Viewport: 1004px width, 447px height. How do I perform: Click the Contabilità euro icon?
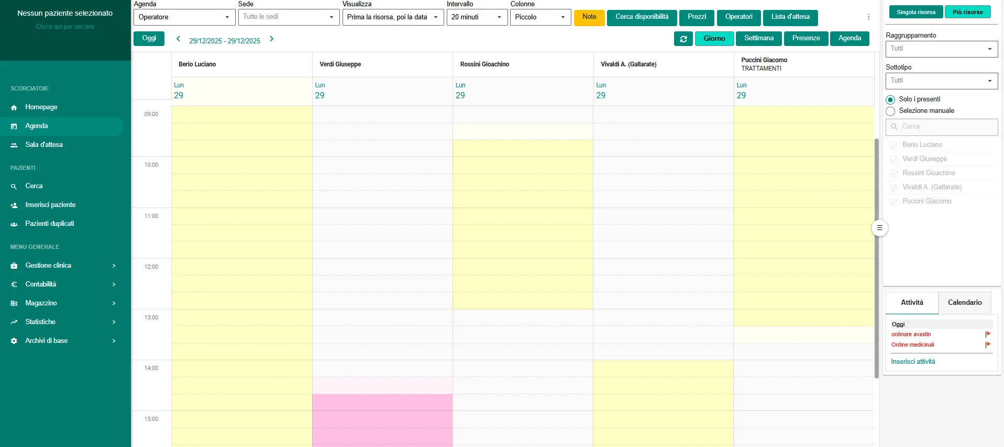(x=14, y=284)
